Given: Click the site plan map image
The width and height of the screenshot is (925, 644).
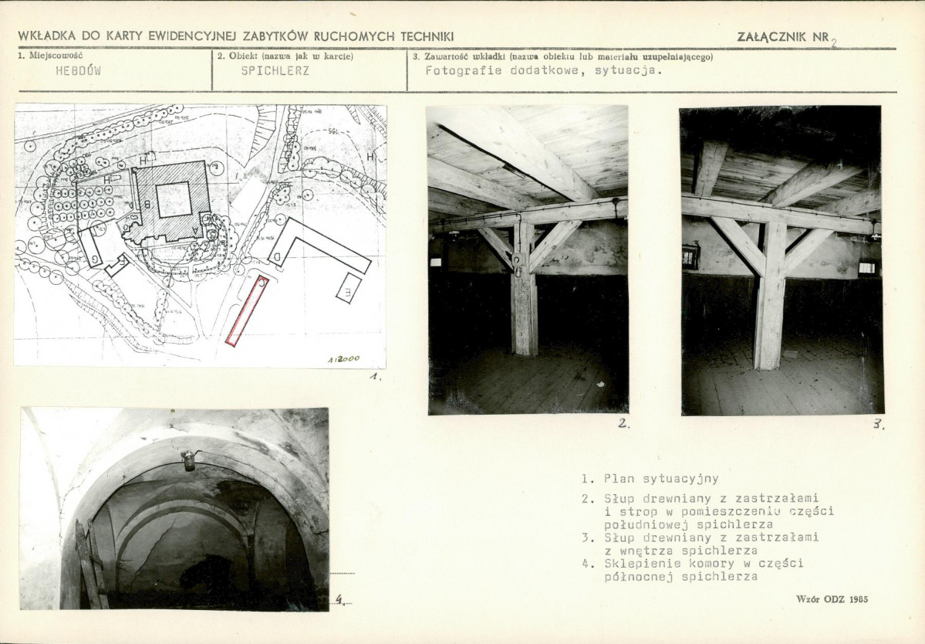Looking at the screenshot, I should tap(201, 236).
